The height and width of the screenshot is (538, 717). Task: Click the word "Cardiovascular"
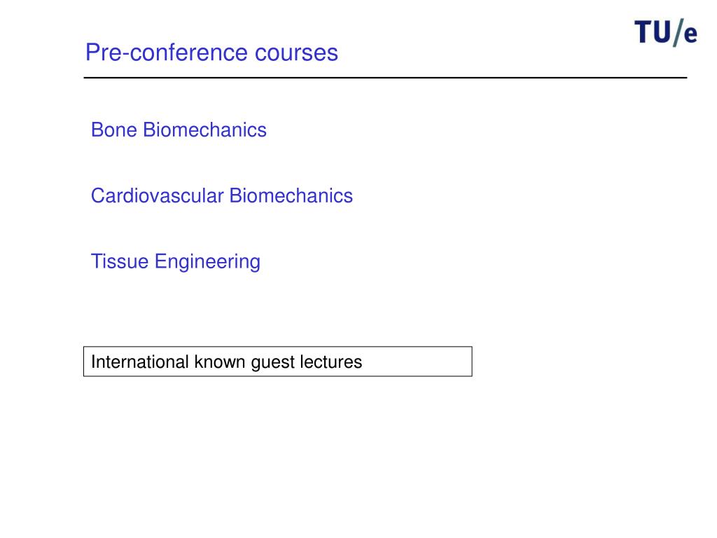158,196
